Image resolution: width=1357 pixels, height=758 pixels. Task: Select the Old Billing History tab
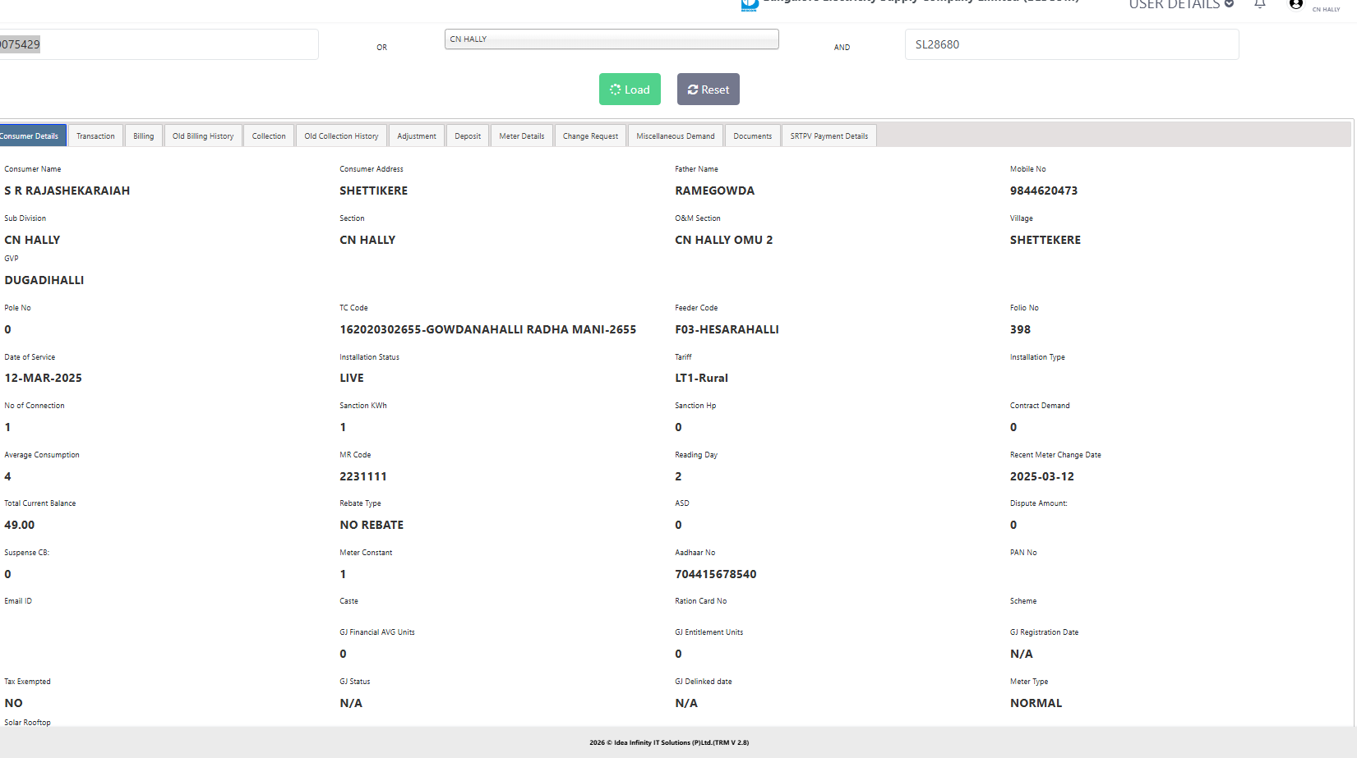coord(203,136)
